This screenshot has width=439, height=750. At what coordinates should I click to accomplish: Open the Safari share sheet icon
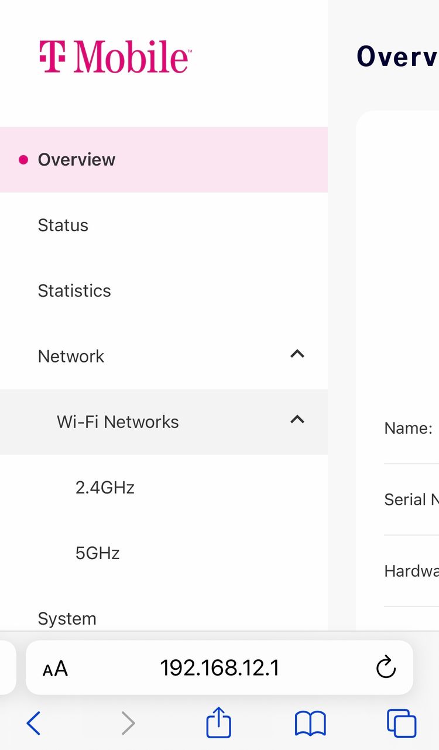click(x=219, y=722)
